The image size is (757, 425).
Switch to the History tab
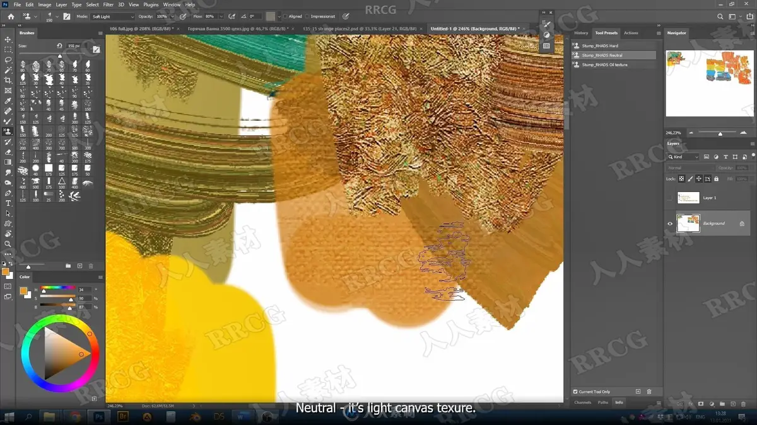[581, 33]
